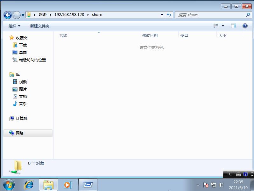
Task: Click the 0 个对象 status text
Action: pyautogui.click(x=36, y=163)
